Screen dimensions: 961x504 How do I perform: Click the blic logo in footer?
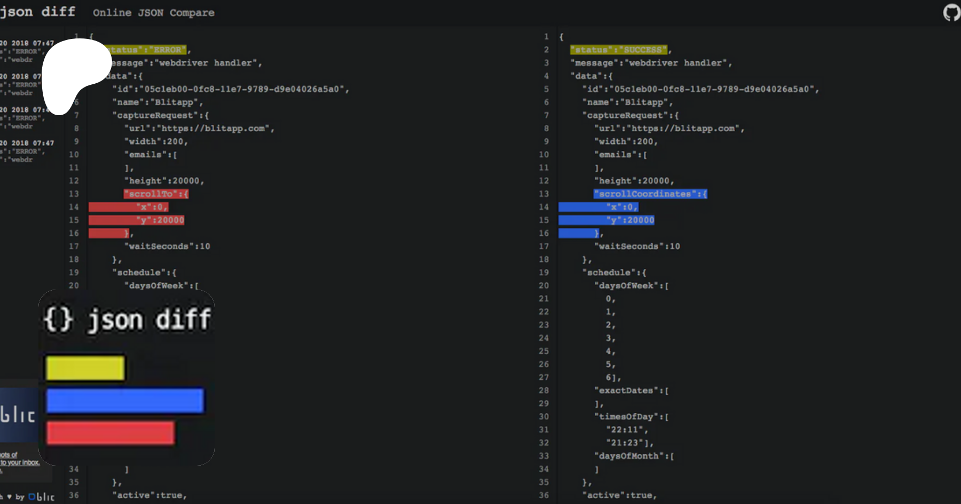coord(42,497)
